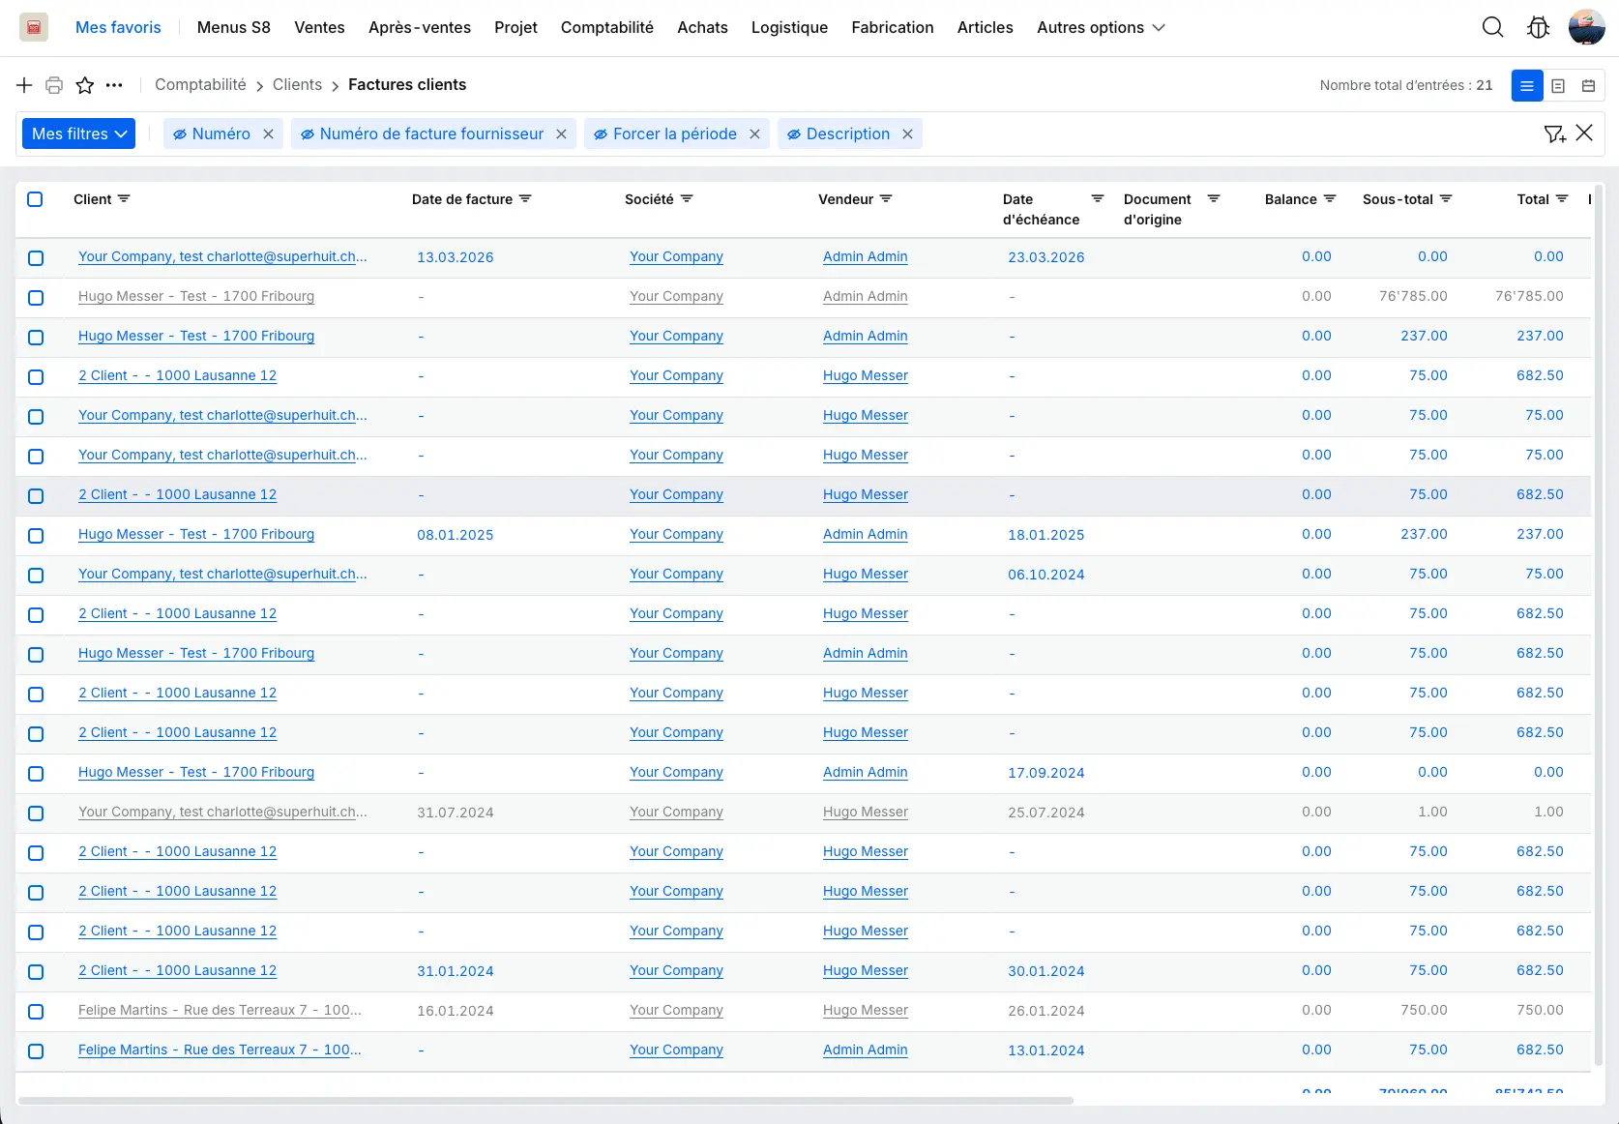The width and height of the screenshot is (1619, 1124).
Task: Clear all filters with X icon
Action: click(1584, 133)
